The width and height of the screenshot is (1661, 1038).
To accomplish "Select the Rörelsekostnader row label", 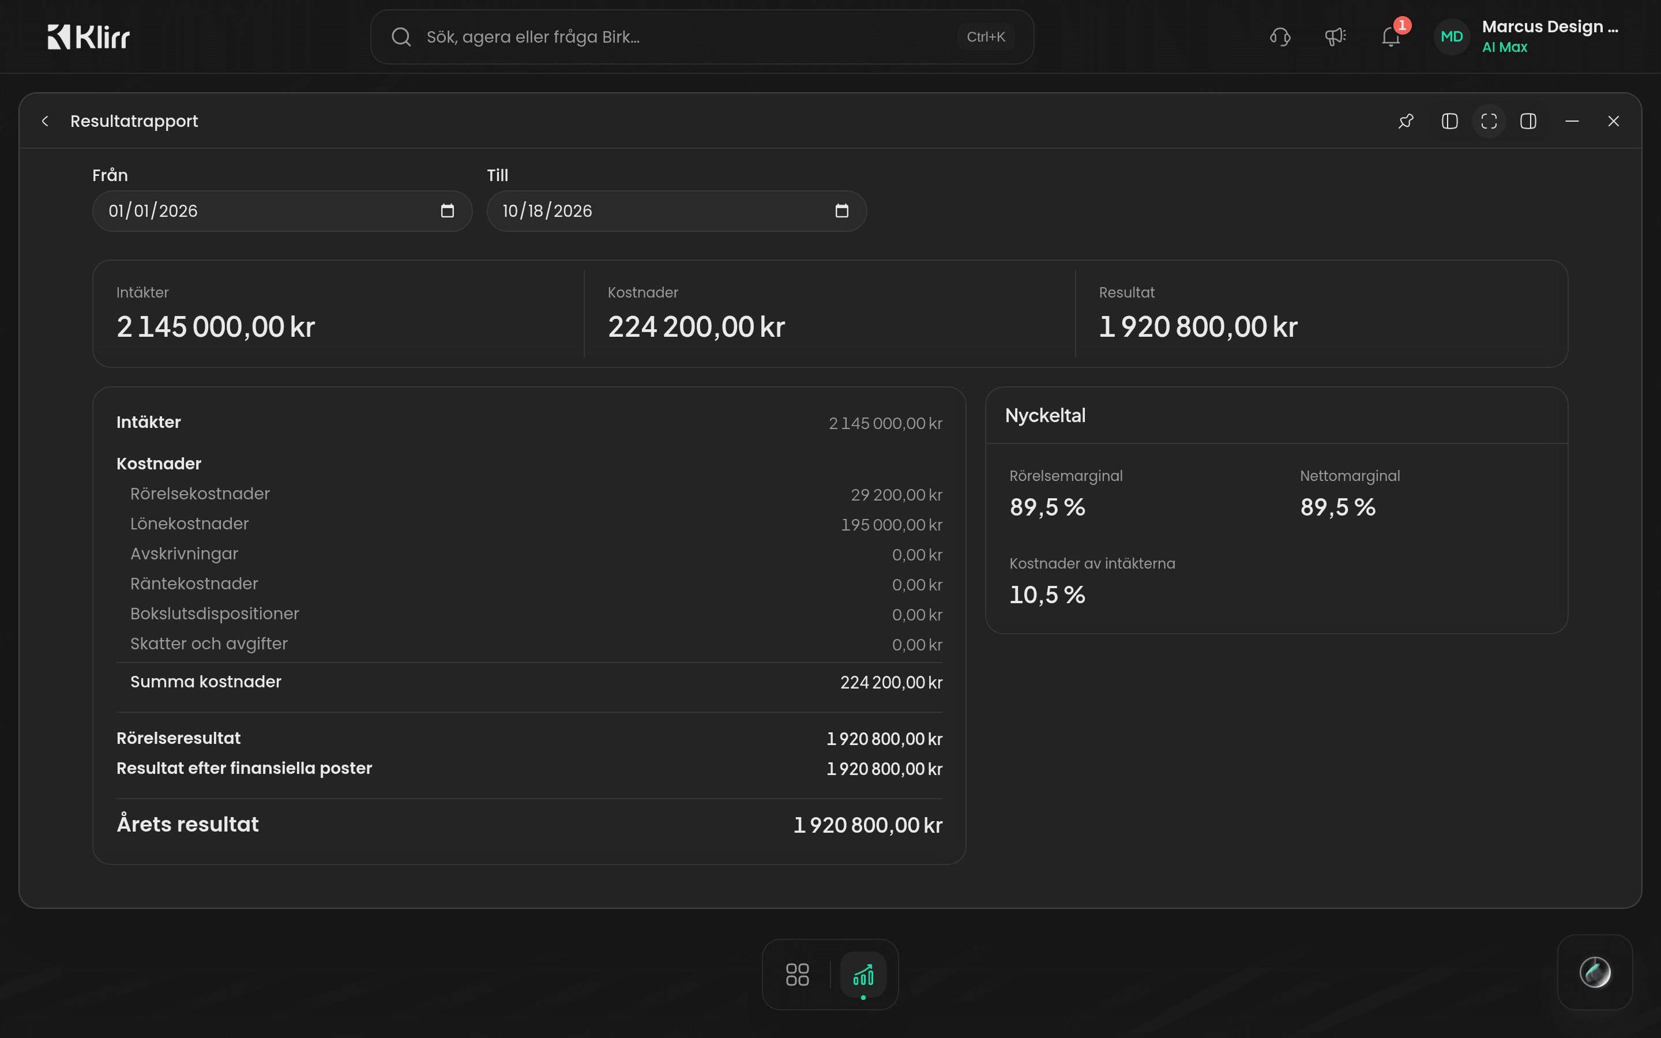I will click(x=200, y=494).
